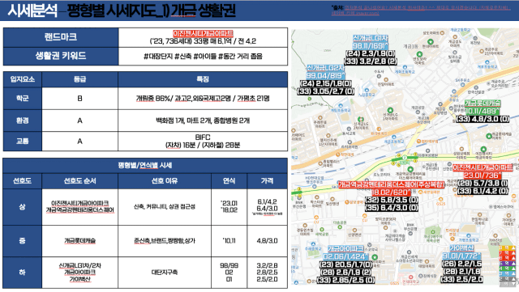
Task: Click the 가평초등학교 school marker
Action: tap(469, 235)
